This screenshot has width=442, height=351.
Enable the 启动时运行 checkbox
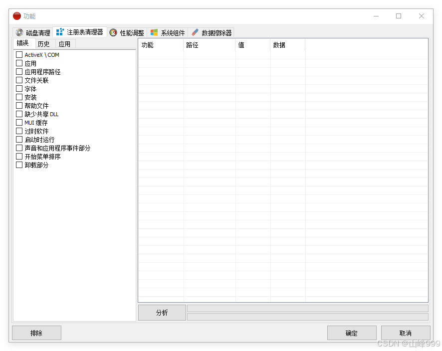pyautogui.click(x=19, y=139)
